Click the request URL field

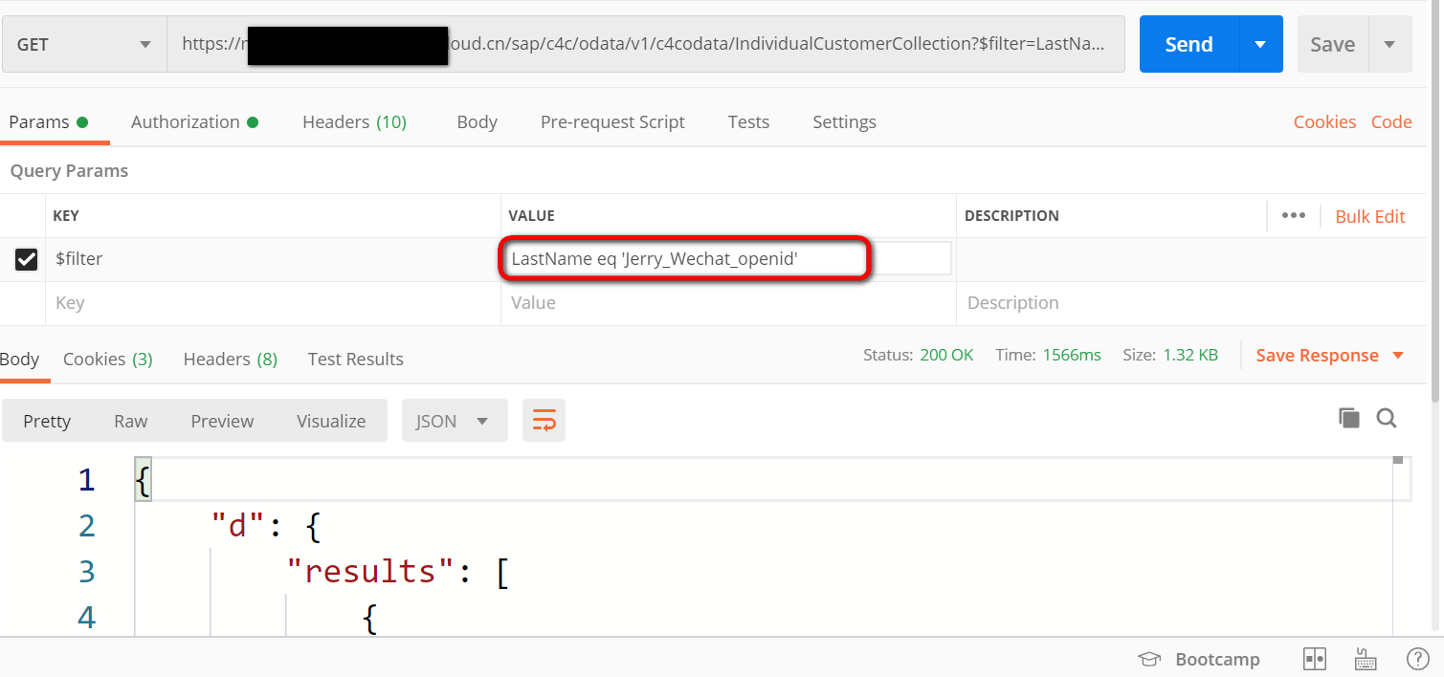(646, 44)
